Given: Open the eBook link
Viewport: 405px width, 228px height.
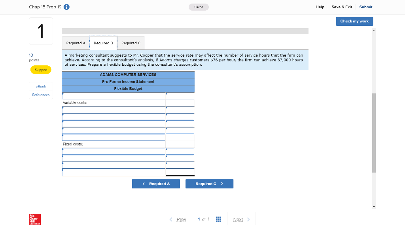Looking at the screenshot, I should click(x=41, y=86).
